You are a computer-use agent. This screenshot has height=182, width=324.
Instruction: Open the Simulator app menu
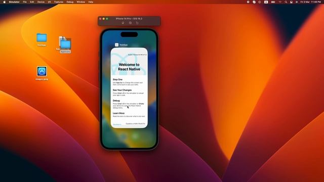click(x=14, y=2)
